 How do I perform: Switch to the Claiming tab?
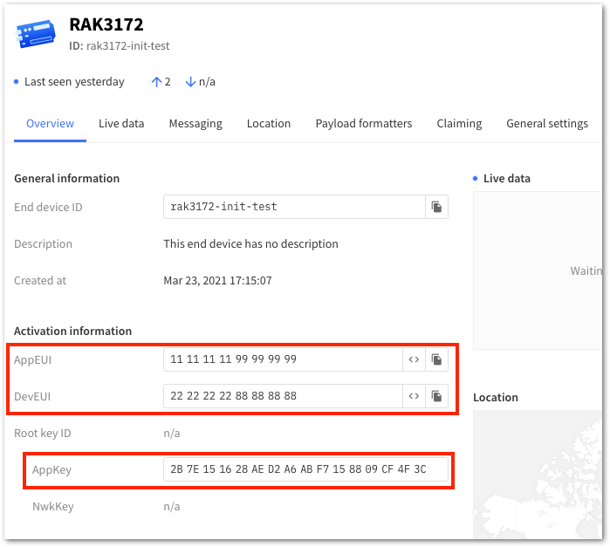[459, 123]
